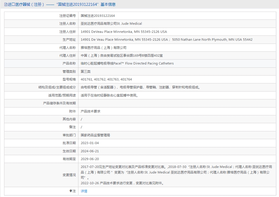Click the 注册人名称 label

67,24
